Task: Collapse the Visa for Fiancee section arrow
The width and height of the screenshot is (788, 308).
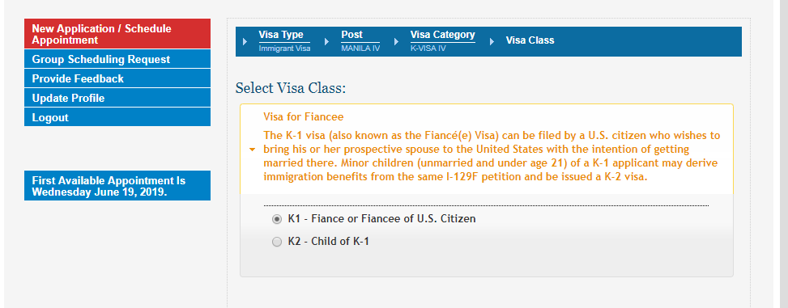Action: pos(253,150)
